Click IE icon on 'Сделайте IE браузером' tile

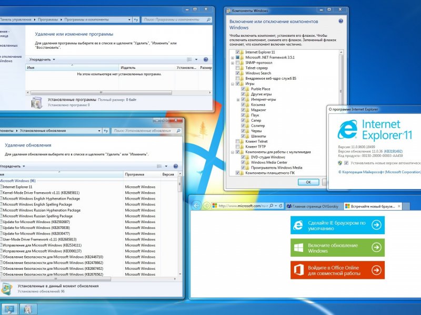tap(298, 225)
